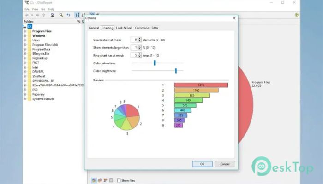Click the Back arrow toolbar icon
The image size is (323, 184).
[27, 15]
